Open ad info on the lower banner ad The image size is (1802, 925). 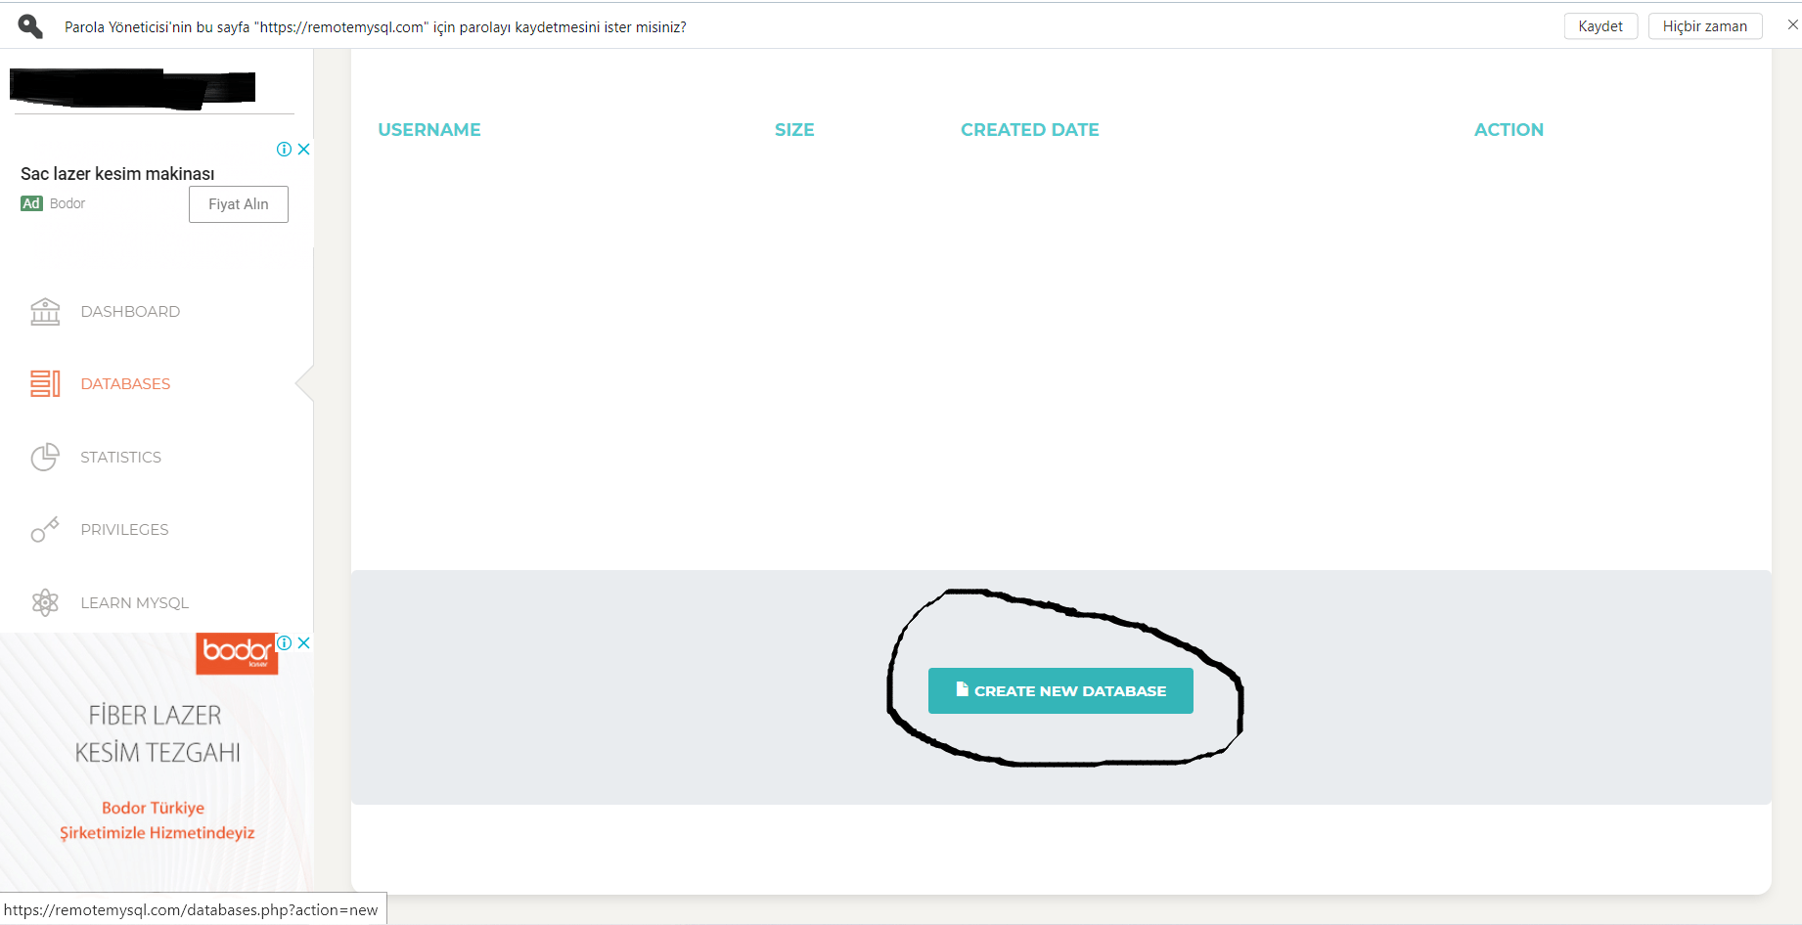click(284, 642)
